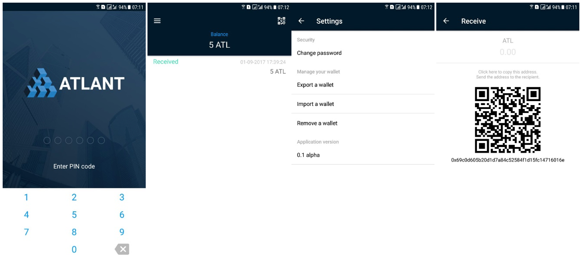Tap digit 9 on the PIN keypad
Screen dimensions: 582x271
122,232
